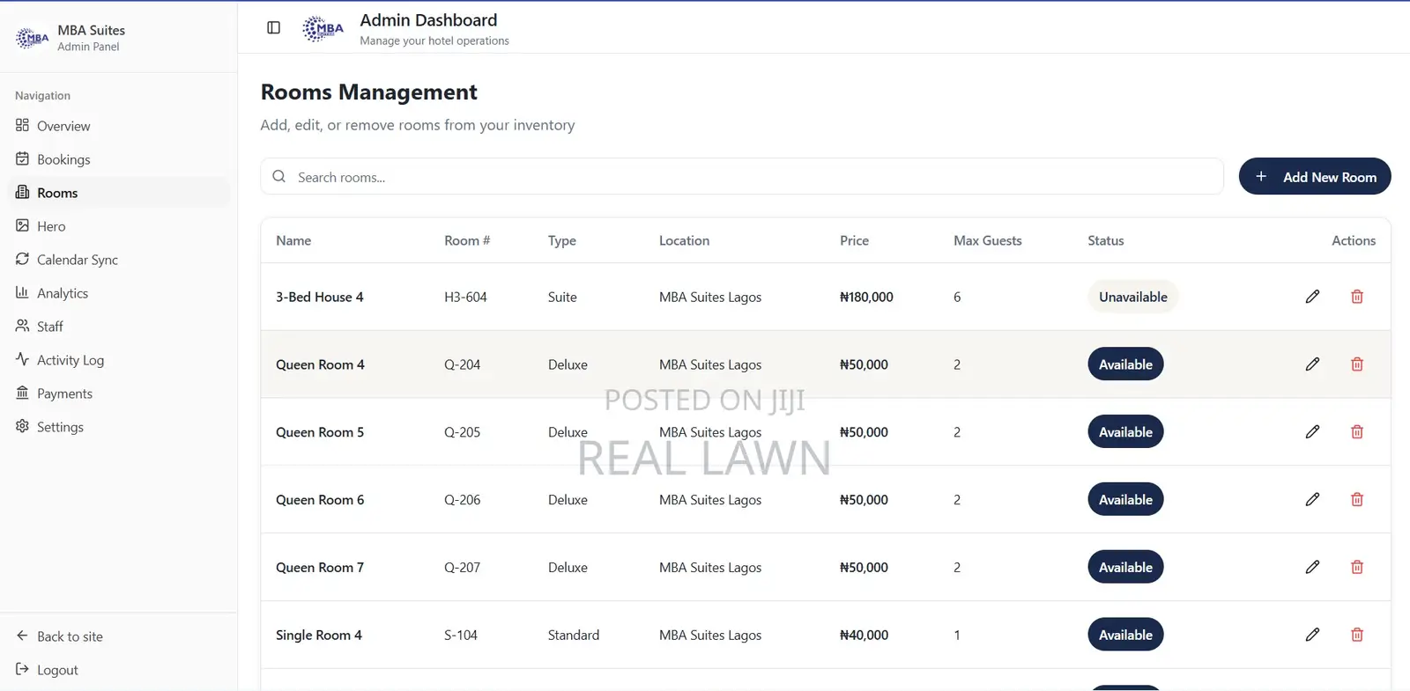
Task: Click the search magnifier icon
Action: click(278, 177)
